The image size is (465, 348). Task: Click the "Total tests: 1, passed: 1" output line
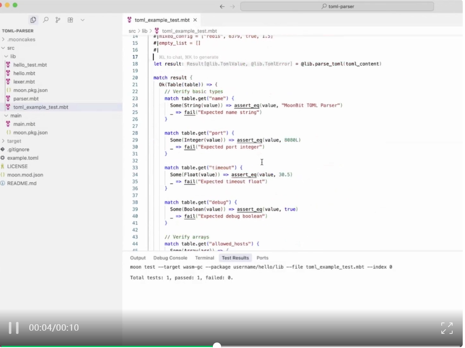tap(181, 278)
